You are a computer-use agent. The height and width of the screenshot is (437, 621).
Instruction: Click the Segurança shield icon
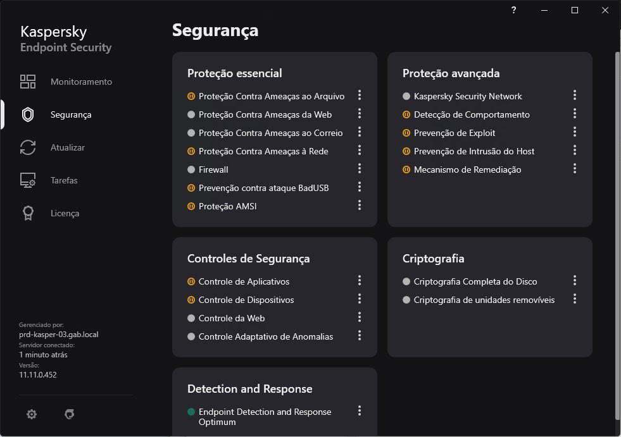[x=28, y=114]
